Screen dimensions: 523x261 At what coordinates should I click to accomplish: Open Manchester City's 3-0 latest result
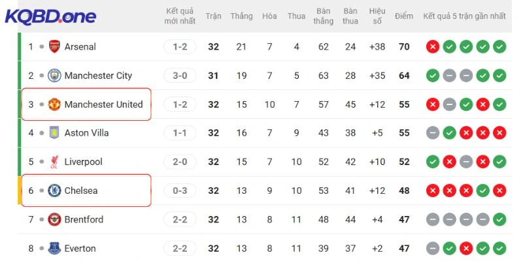pyautogui.click(x=180, y=76)
